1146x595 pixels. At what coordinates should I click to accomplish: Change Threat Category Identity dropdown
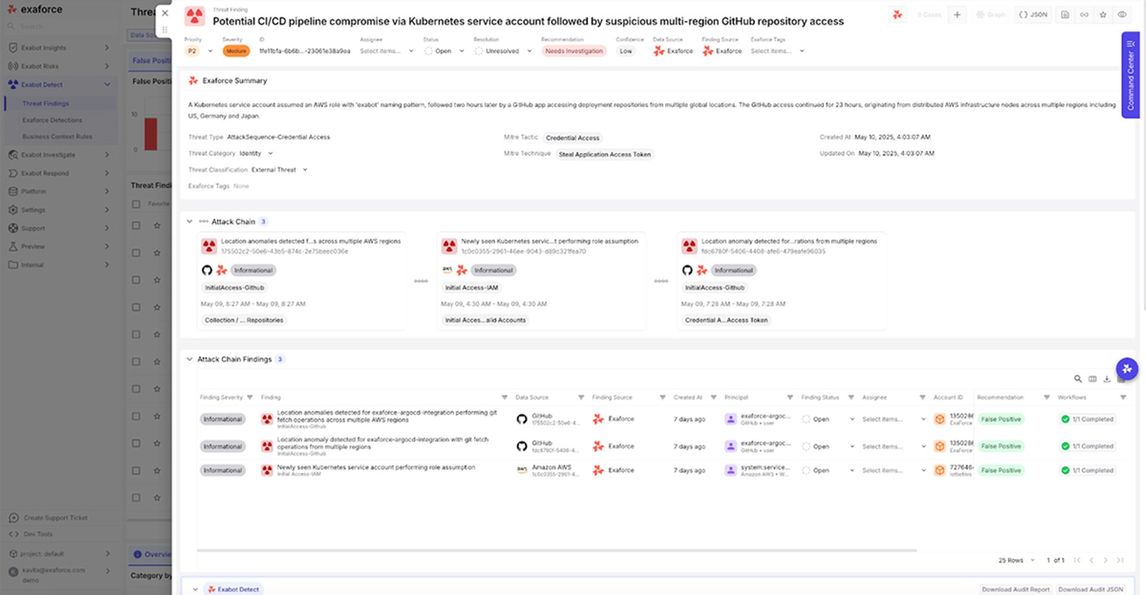tap(256, 153)
